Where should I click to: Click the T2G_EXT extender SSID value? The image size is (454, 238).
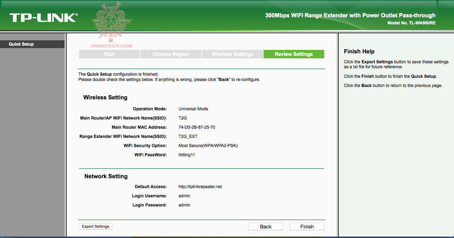188,137
